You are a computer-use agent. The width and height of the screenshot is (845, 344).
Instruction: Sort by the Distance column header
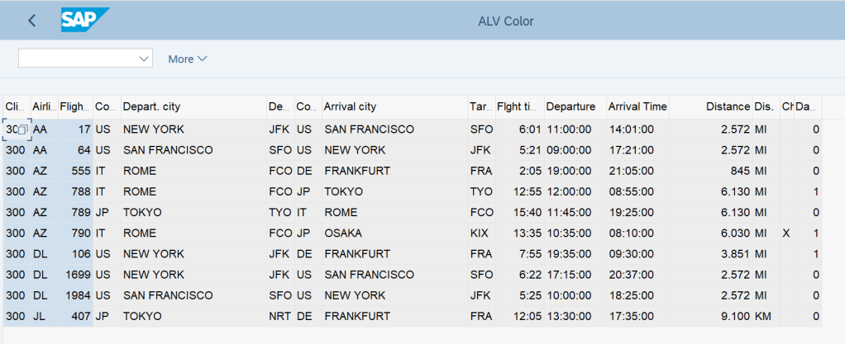coord(727,106)
